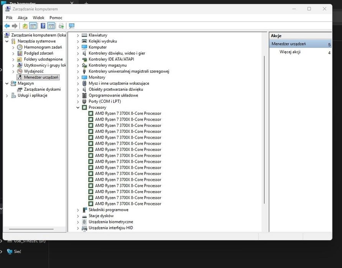Select the Stacje dysków row
Viewport: 342px width, 268px height.
point(101,216)
